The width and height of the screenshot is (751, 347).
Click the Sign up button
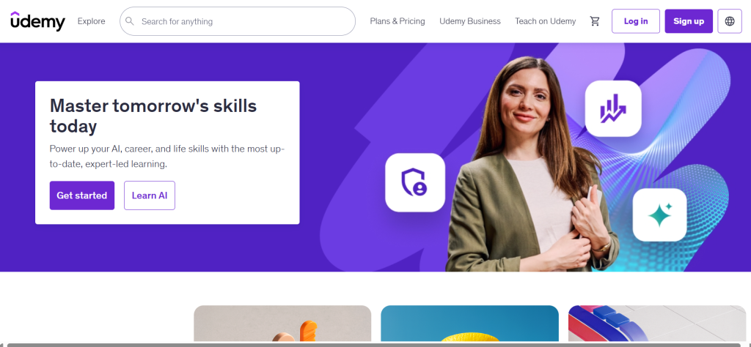[x=689, y=21]
